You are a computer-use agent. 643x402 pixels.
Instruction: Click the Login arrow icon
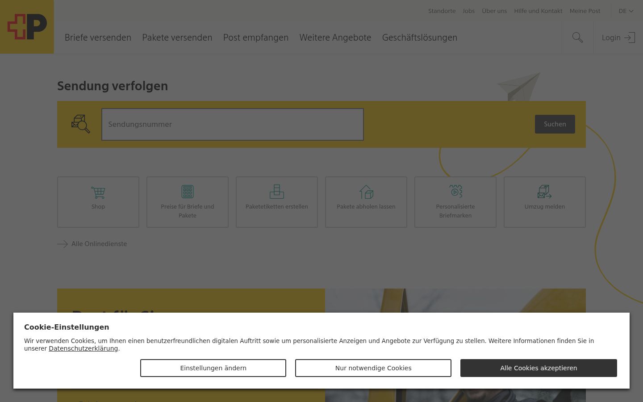[x=629, y=38]
